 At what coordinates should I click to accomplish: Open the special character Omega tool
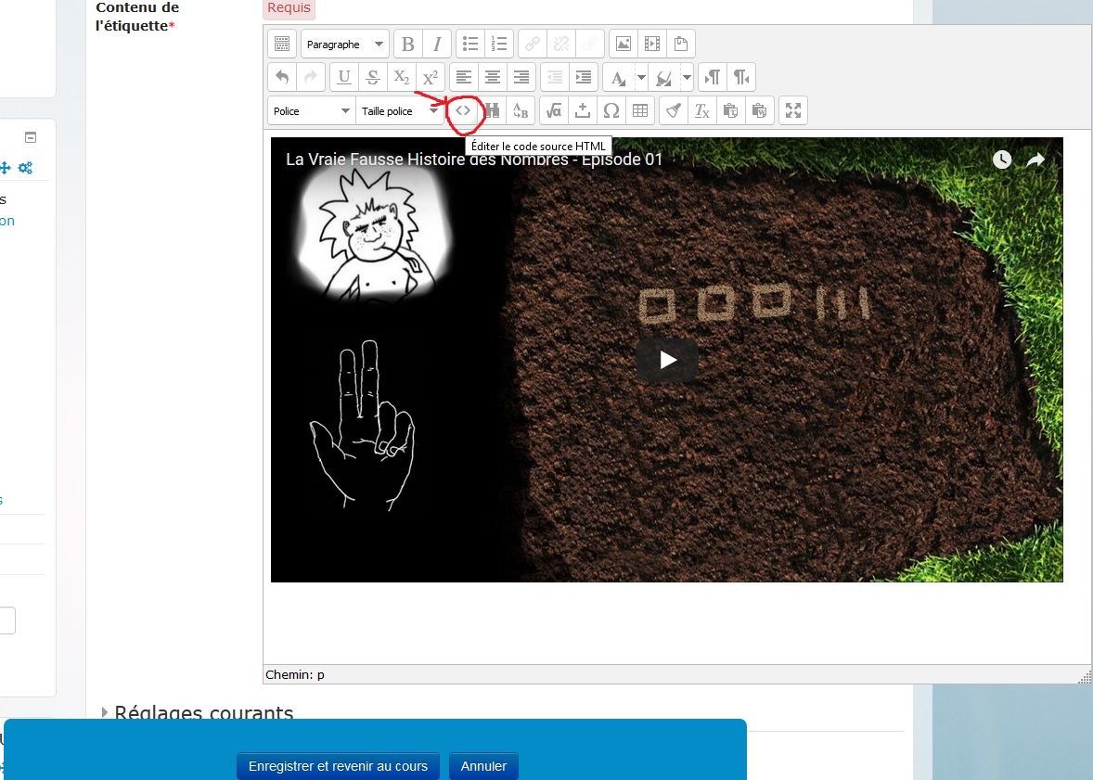coord(611,110)
